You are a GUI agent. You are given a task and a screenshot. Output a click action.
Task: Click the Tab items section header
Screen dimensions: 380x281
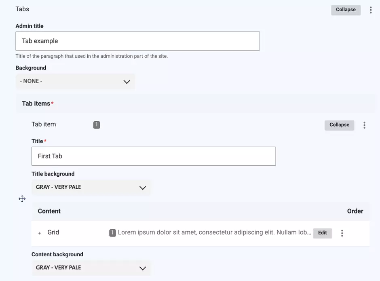click(36, 103)
